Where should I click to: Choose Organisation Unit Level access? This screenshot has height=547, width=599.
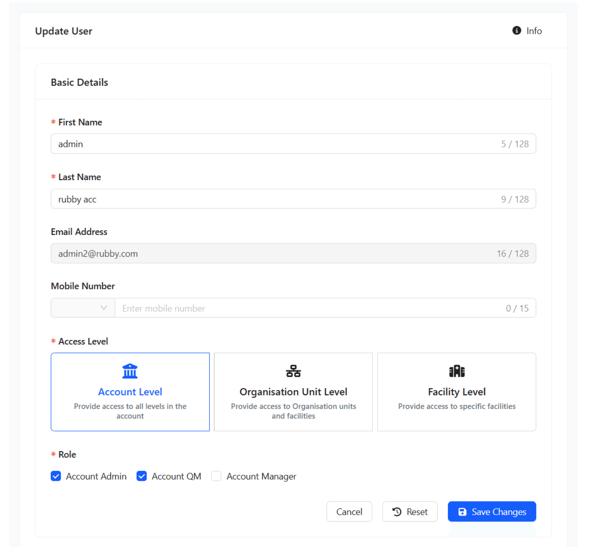(293, 392)
